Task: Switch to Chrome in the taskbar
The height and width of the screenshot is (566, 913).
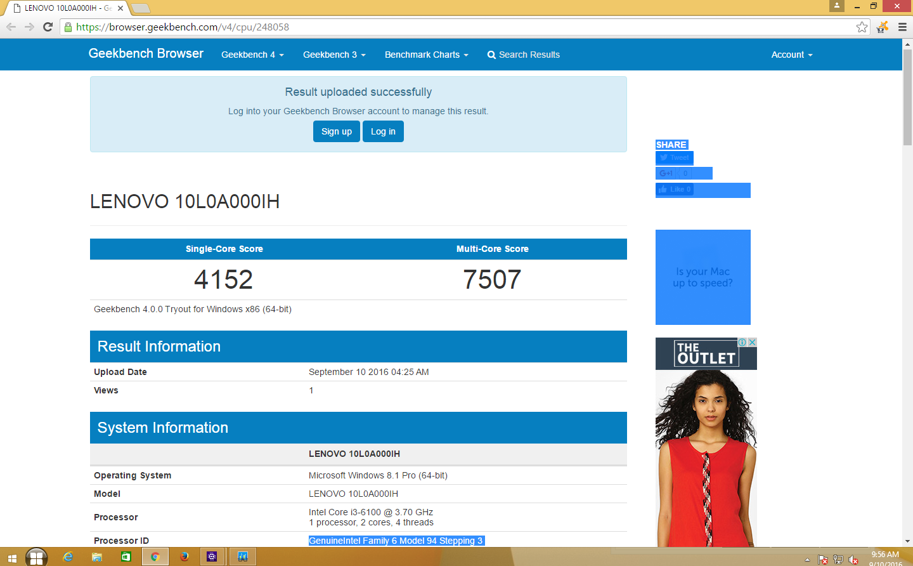Action: pos(155,556)
